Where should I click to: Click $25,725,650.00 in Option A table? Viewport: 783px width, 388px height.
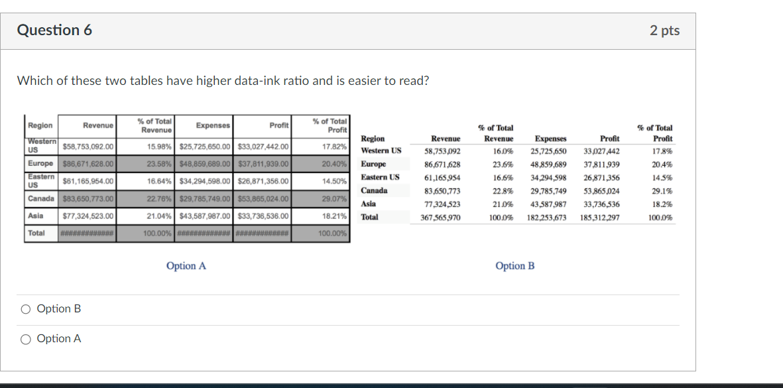(206, 147)
